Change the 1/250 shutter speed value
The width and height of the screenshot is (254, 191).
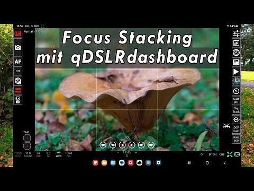18,154
